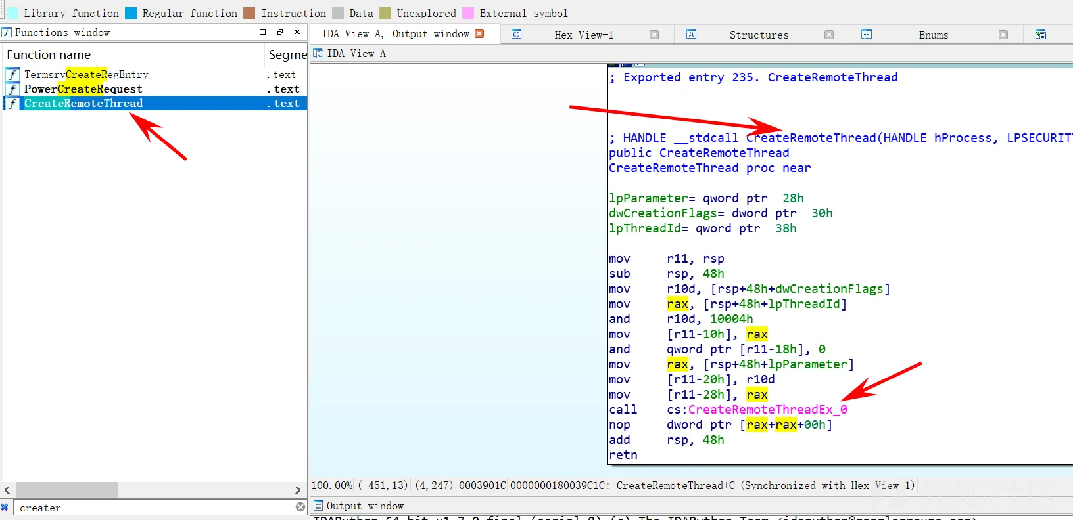Close the Functions window panel
Viewport: 1073px width, 520px height.
297,32
